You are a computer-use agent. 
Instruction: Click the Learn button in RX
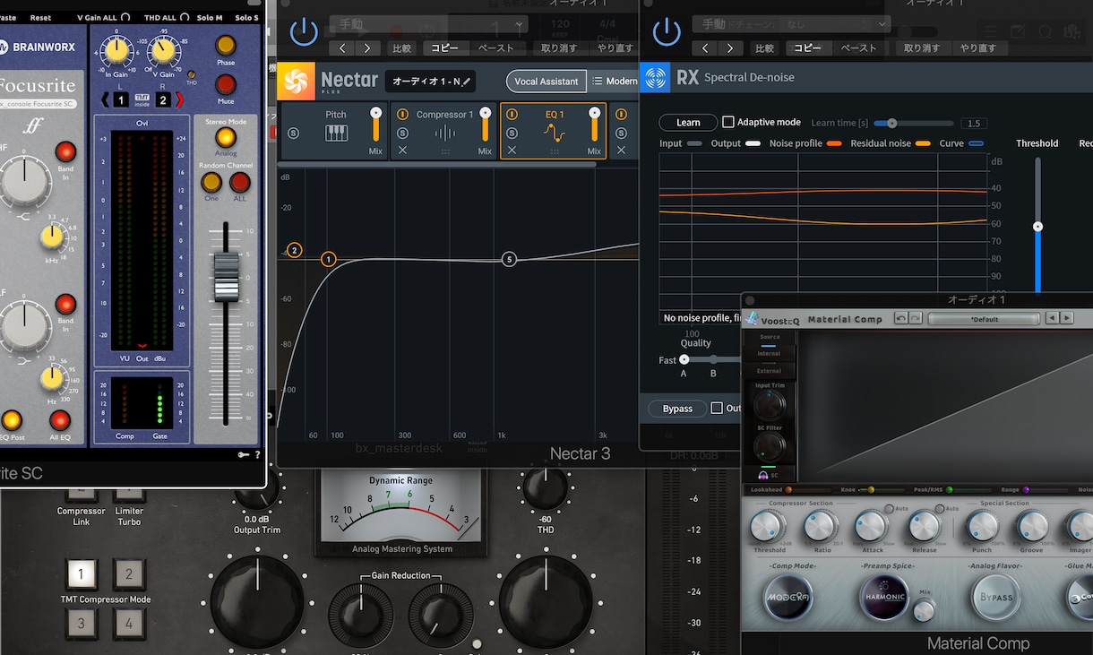688,122
